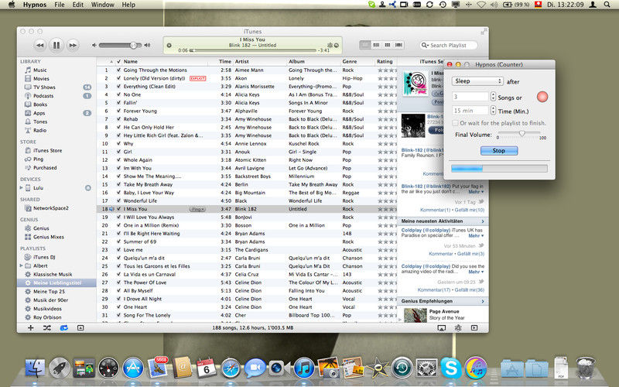The width and height of the screenshot is (619, 387).
Task: Expand the Albert playlist folder
Action: coord(22,265)
